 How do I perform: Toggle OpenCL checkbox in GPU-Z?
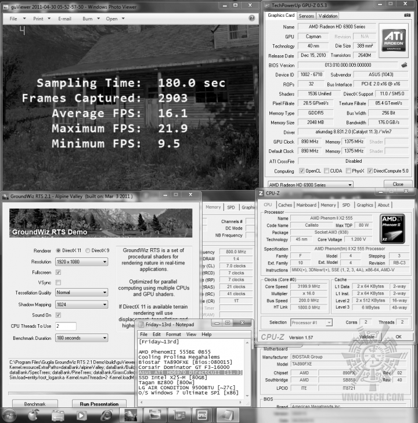tap(302, 171)
